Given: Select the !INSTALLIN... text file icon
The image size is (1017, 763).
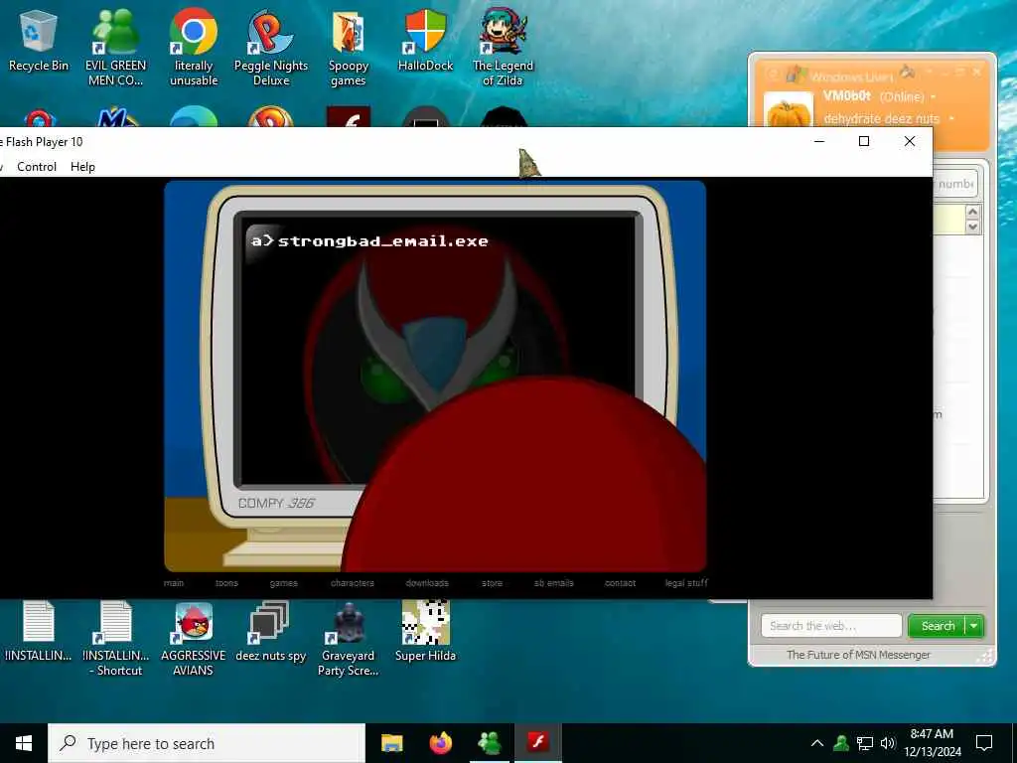Looking at the screenshot, I should click(x=39, y=631).
